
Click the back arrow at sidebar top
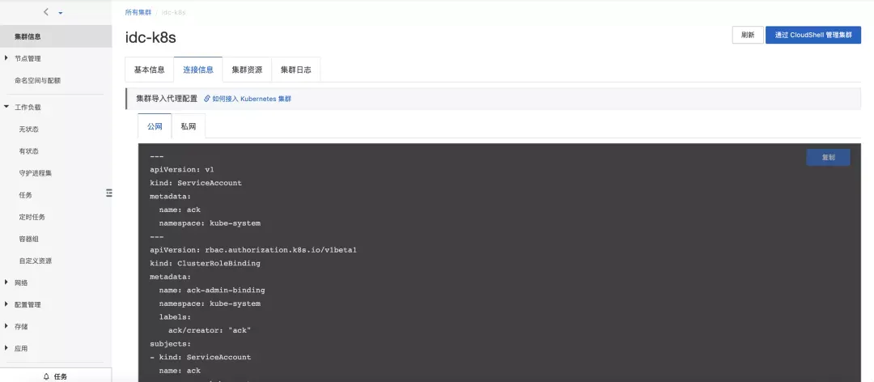tap(45, 11)
